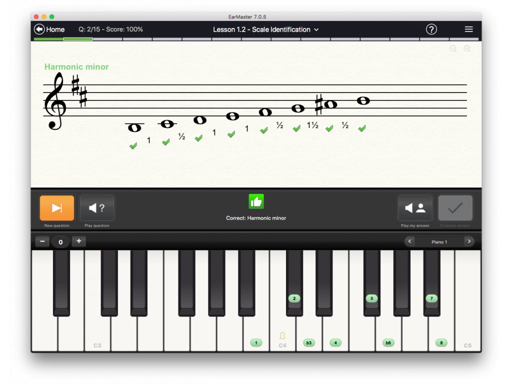Expand the Lesson 1.2 Scale Identification dropdown
The image size is (512, 384).
[x=266, y=29]
